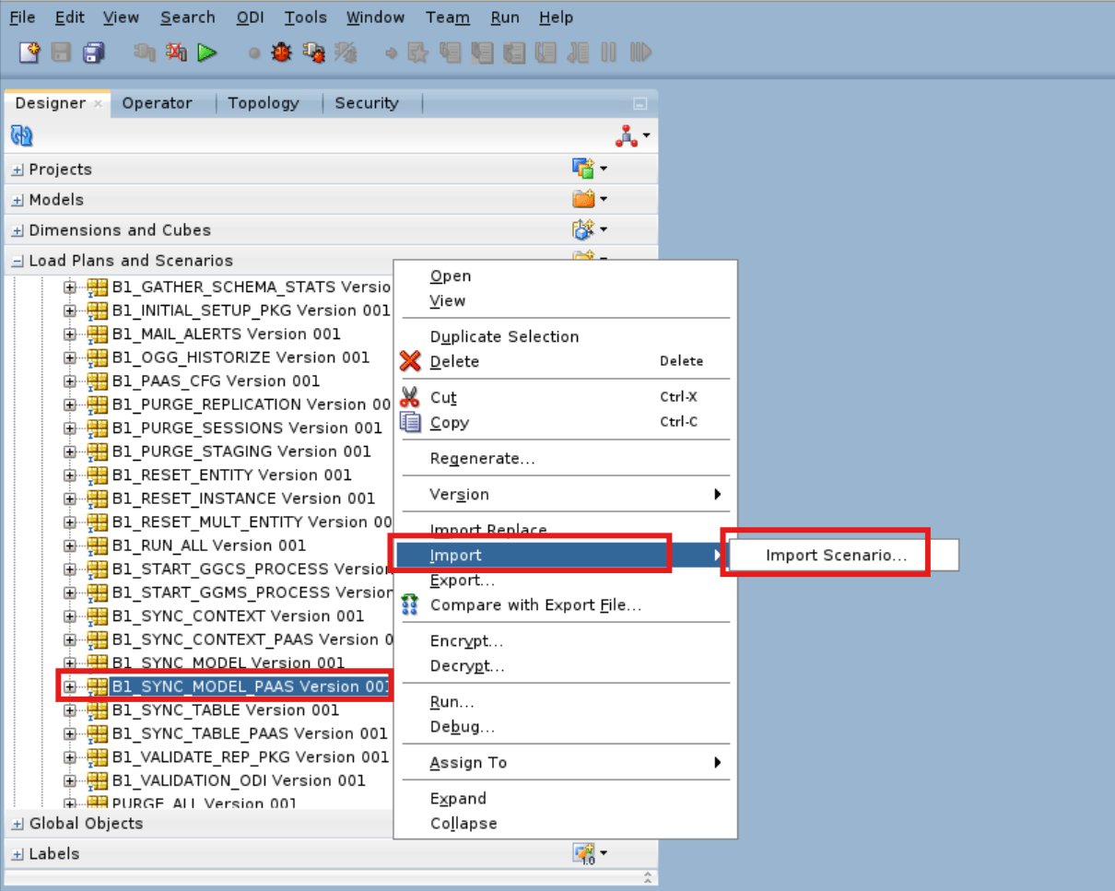
Task: Expand the Global Objects section
Action: [18, 824]
